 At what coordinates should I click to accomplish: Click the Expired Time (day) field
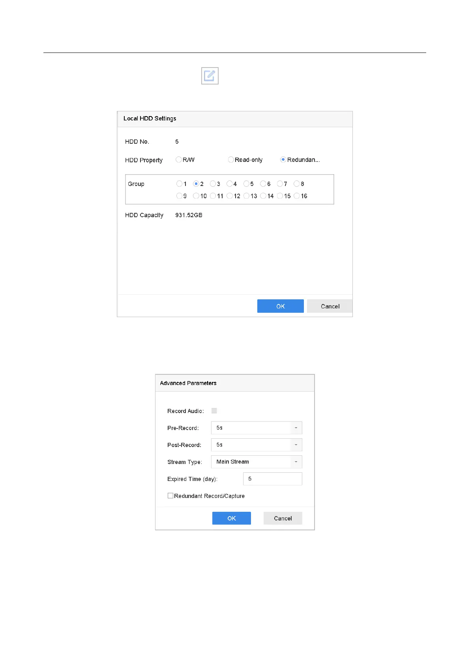(x=272, y=479)
